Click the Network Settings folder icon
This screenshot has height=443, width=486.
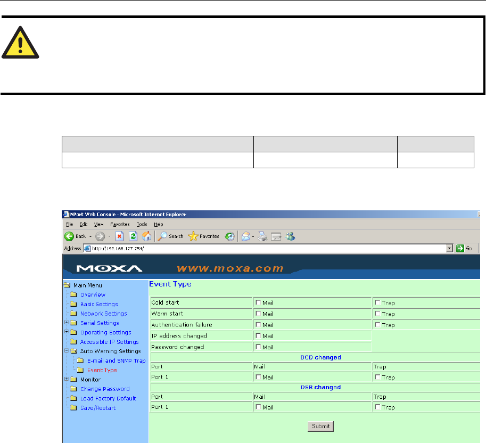tap(73, 313)
